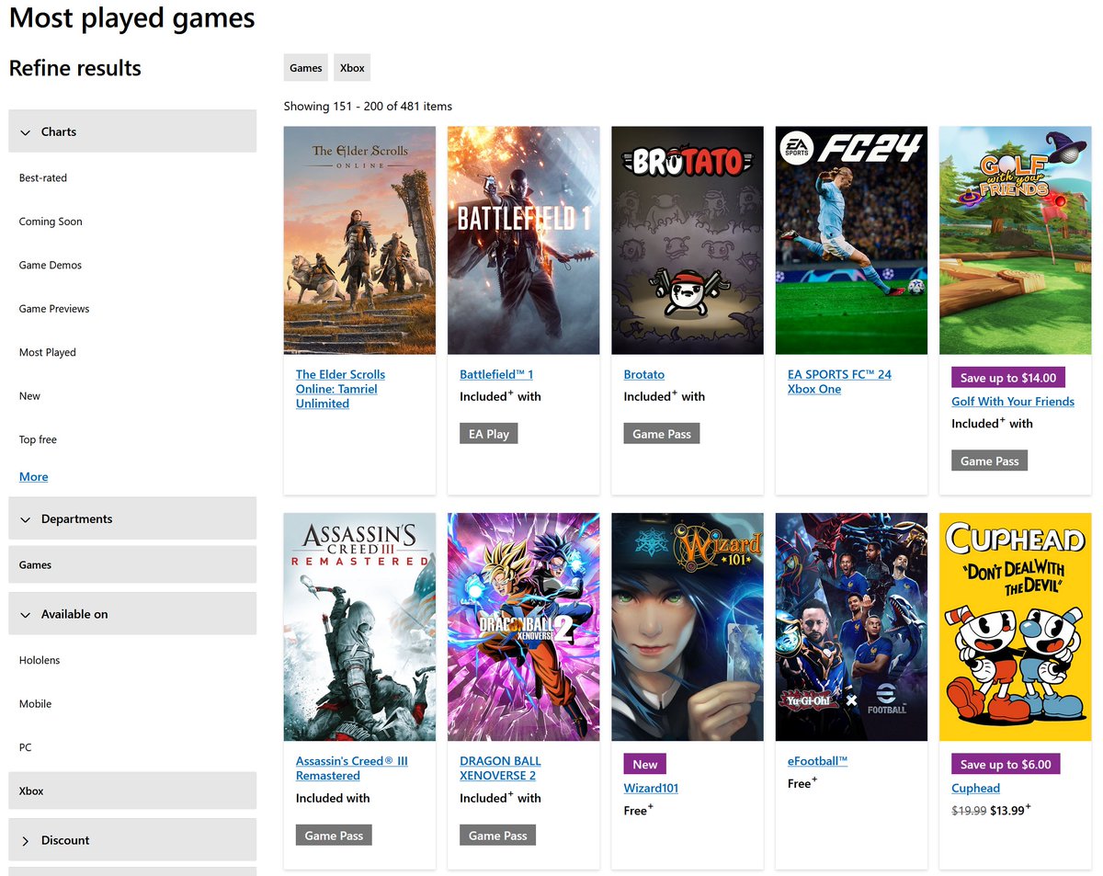Screen dimensions: 1103x876
Task: Click Game Pass badge under Golf With Your Friends
Action: [x=989, y=461]
